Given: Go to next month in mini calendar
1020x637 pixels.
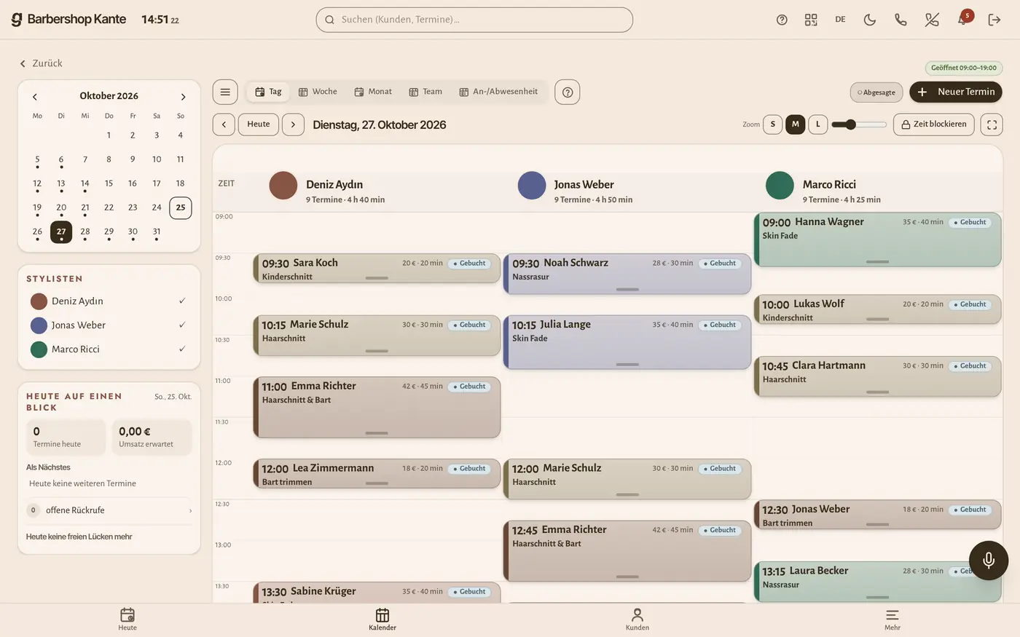Looking at the screenshot, I should point(183,96).
